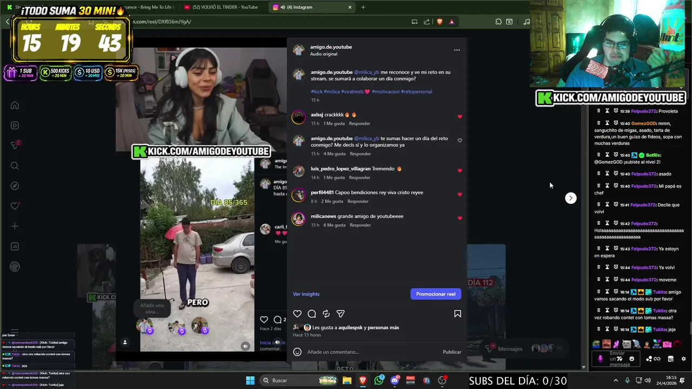692x389 pixels.
Task: Open Kick chat settings gear icon
Action: pyautogui.click(x=683, y=359)
